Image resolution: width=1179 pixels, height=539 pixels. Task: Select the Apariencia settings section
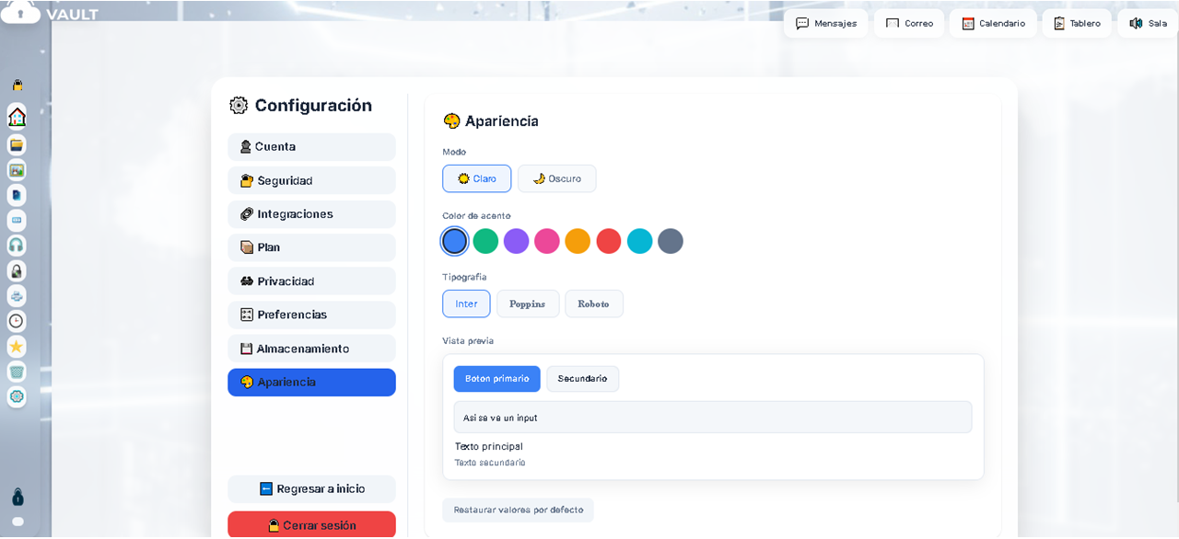pos(311,383)
